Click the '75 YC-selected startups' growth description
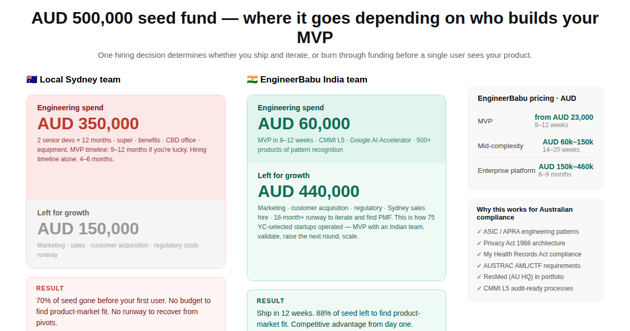 tap(346, 222)
